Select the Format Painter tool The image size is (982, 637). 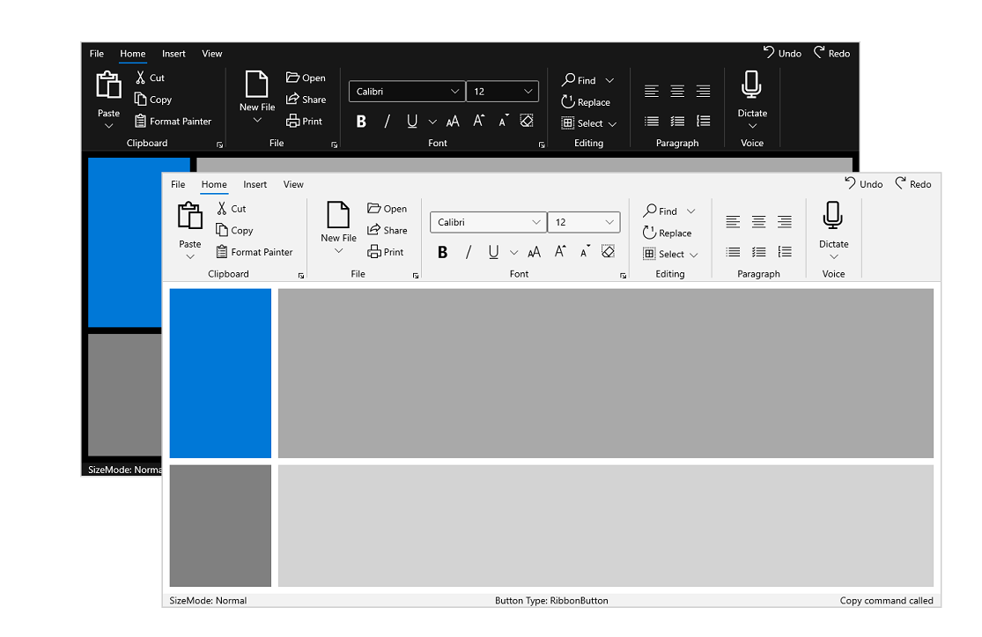click(255, 252)
